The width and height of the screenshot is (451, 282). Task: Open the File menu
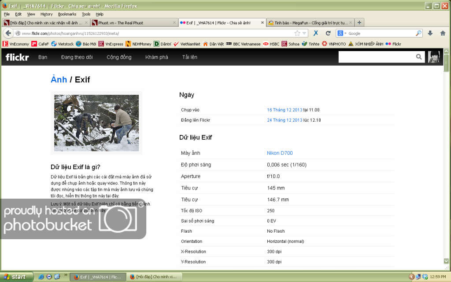tap(7, 14)
